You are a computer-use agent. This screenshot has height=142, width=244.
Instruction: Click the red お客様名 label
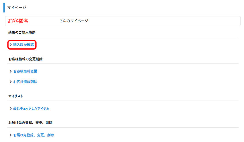(x=18, y=21)
